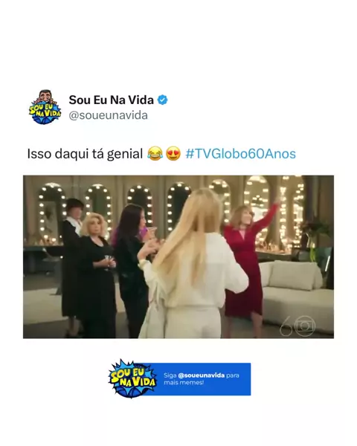Open the @soueunavida handle under the name
This screenshot has height=446, width=357.
click(108, 115)
